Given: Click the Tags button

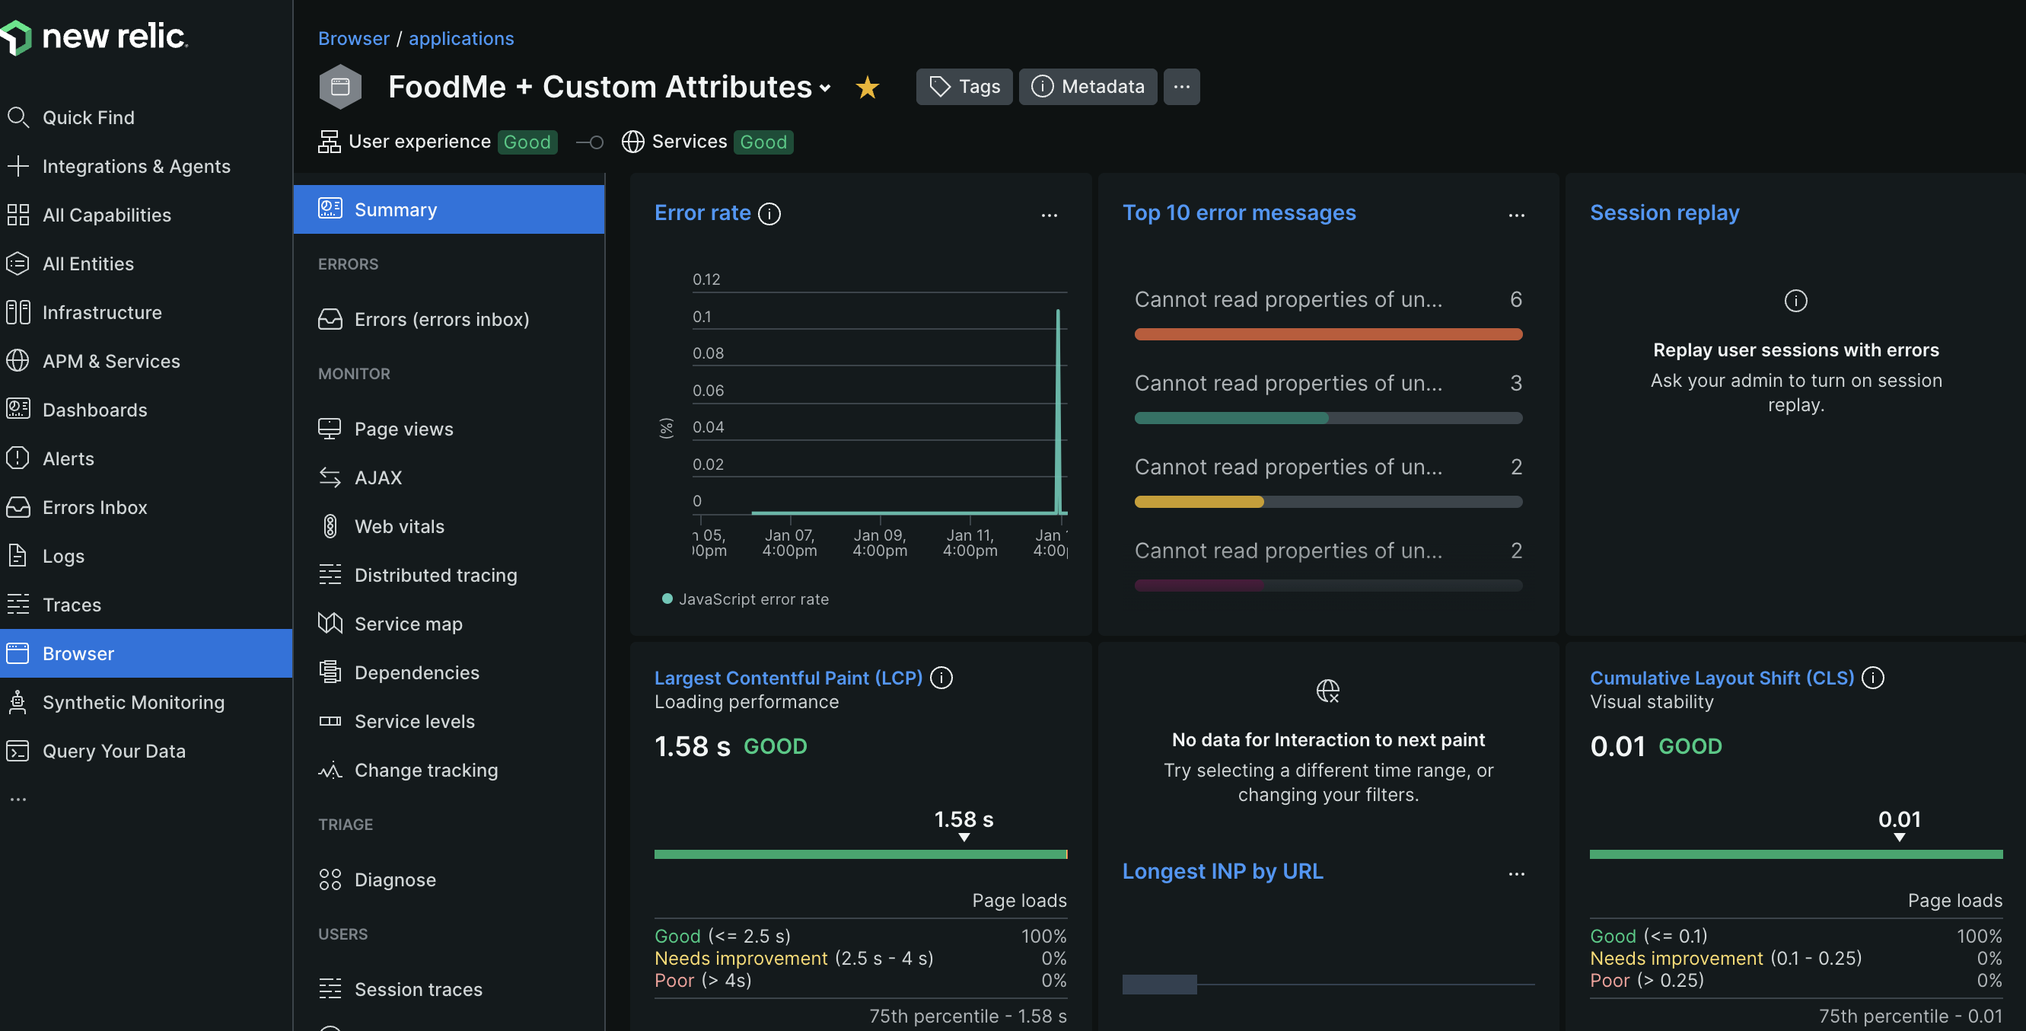Looking at the screenshot, I should pos(964,87).
